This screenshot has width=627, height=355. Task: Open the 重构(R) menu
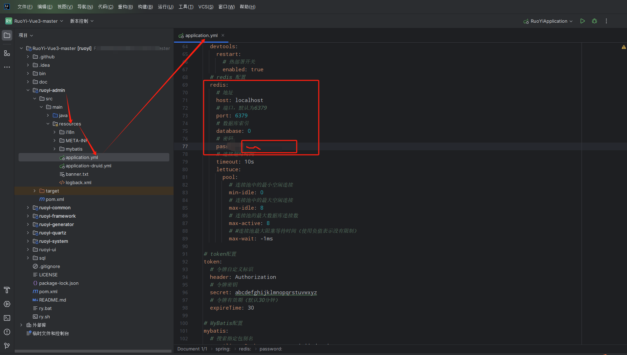pos(125,7)
